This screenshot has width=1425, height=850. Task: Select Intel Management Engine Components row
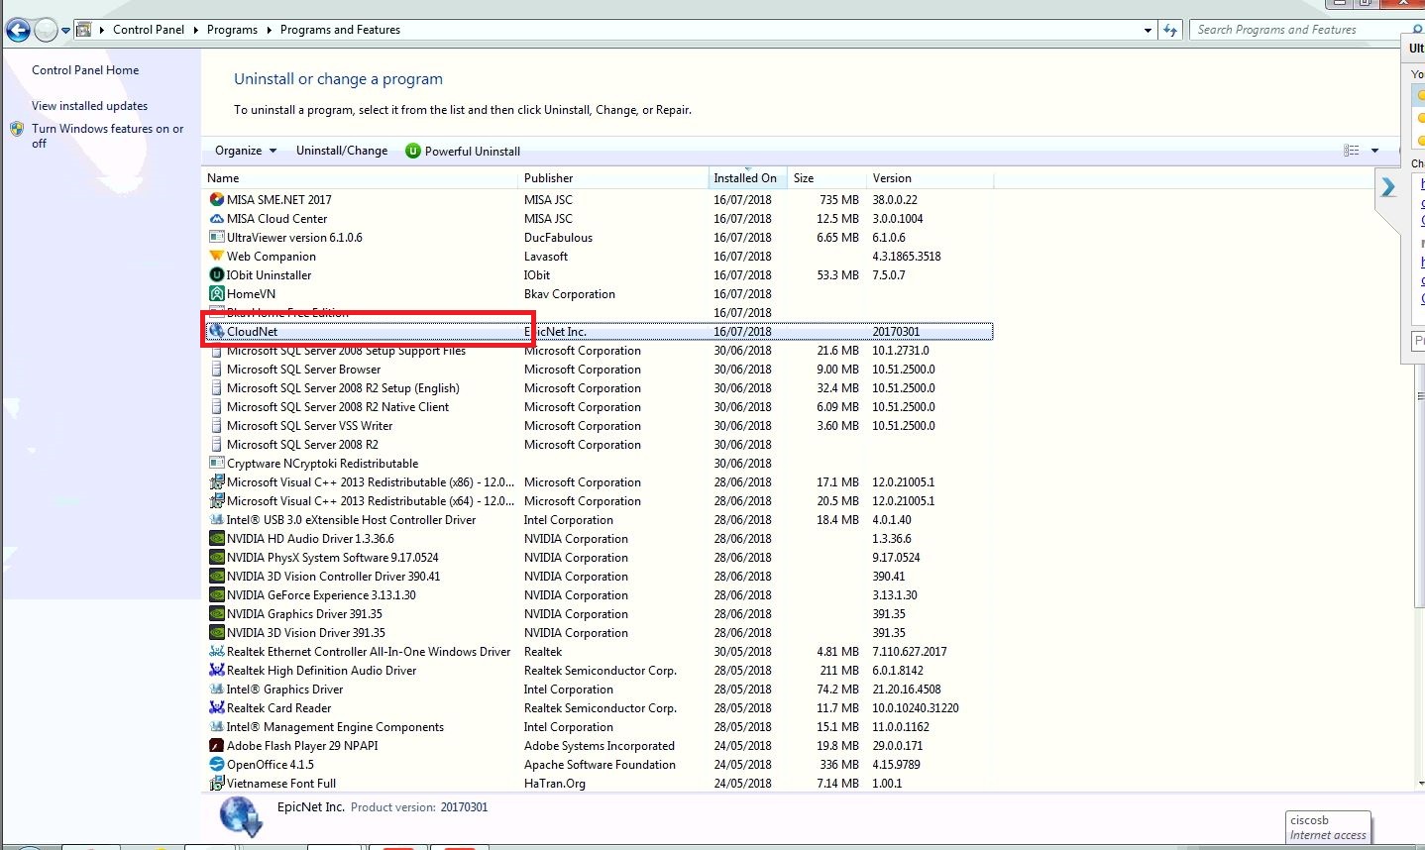600,727
